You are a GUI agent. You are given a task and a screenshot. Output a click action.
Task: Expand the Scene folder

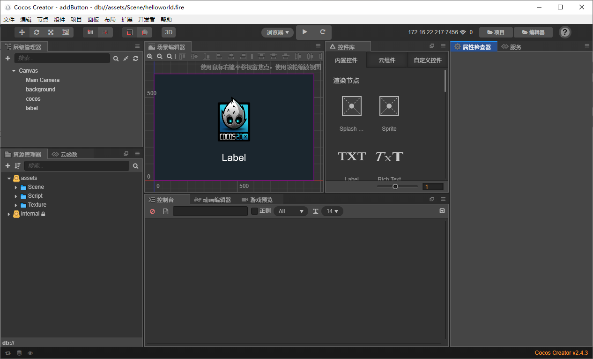16,187
